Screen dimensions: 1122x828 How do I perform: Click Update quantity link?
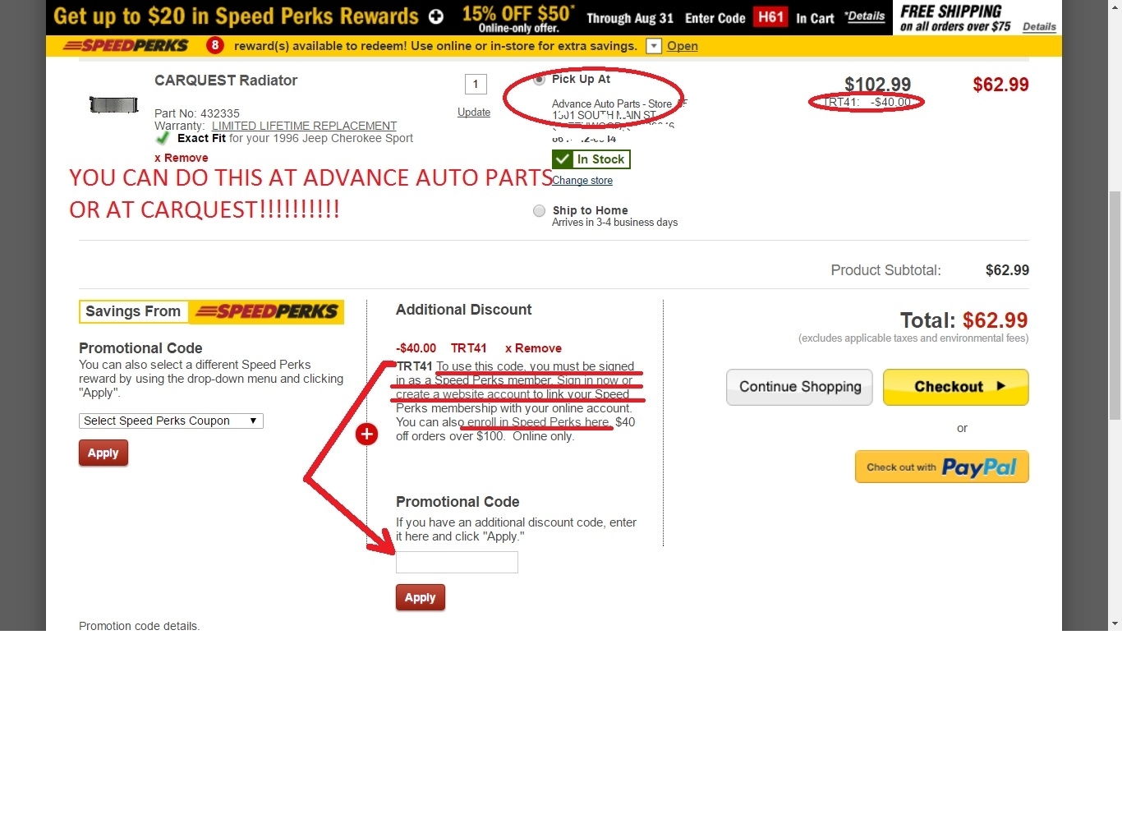point(474,112)
